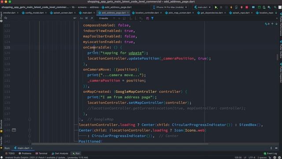Click the horizontal editor scrollbar
282x159 pixels.
[x=120, y=144]
